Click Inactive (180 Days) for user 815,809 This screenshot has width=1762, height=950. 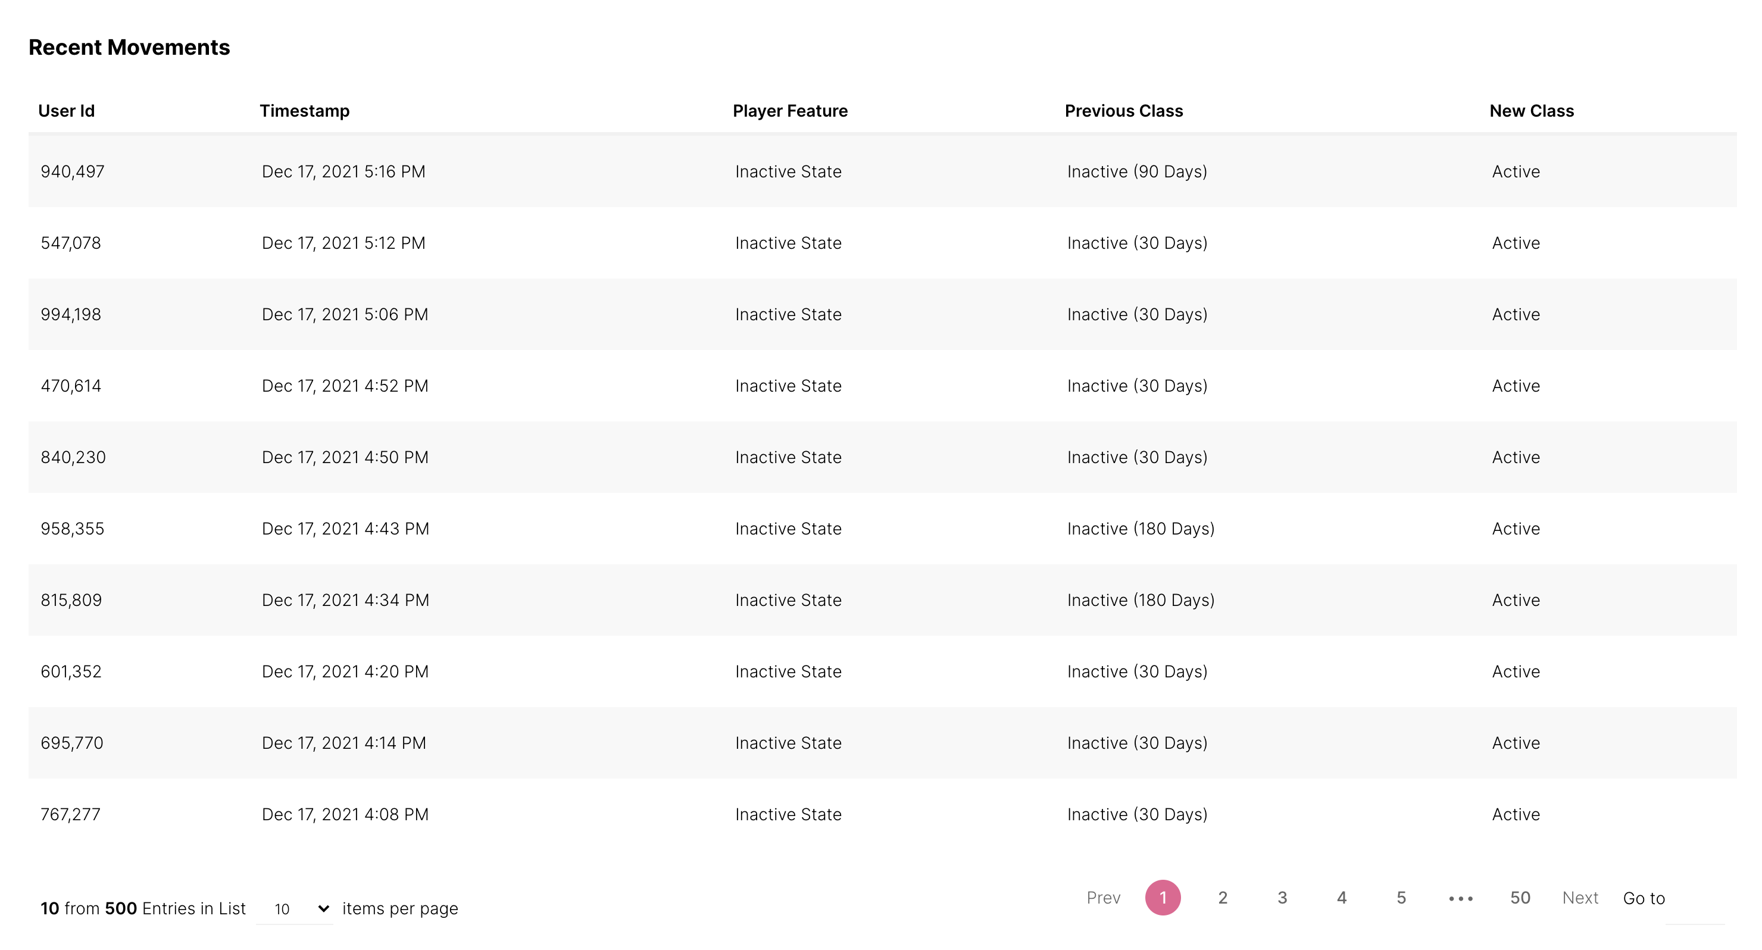[1140, 600]
